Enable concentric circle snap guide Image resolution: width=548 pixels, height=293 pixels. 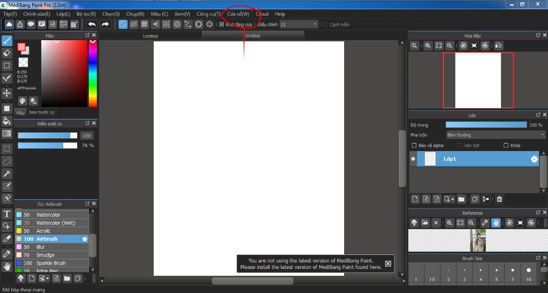pos(177,24)
